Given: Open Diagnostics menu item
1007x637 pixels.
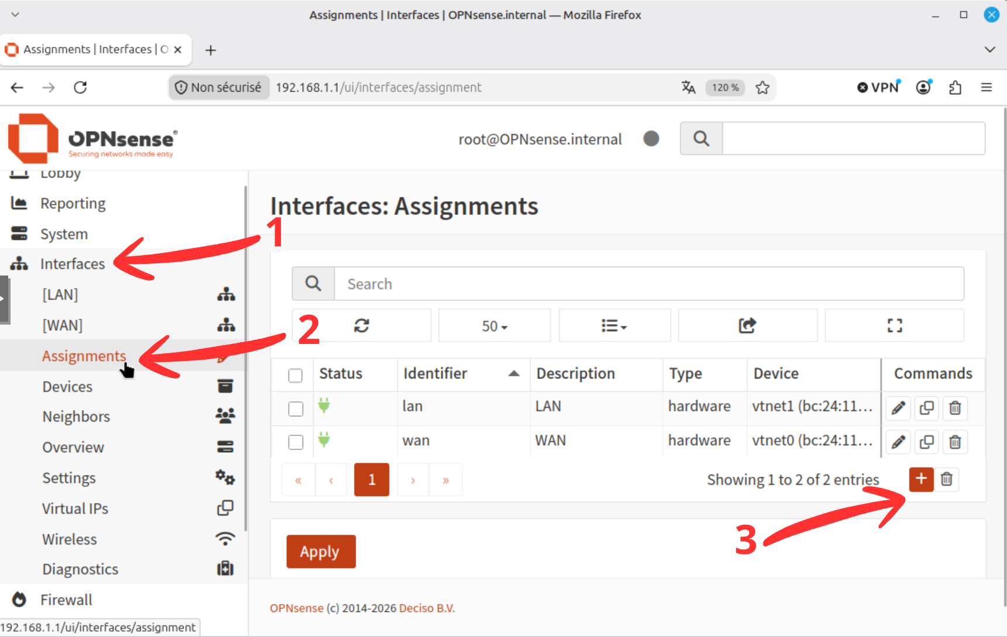Looking at the screenshot, I should pos(80,569).
